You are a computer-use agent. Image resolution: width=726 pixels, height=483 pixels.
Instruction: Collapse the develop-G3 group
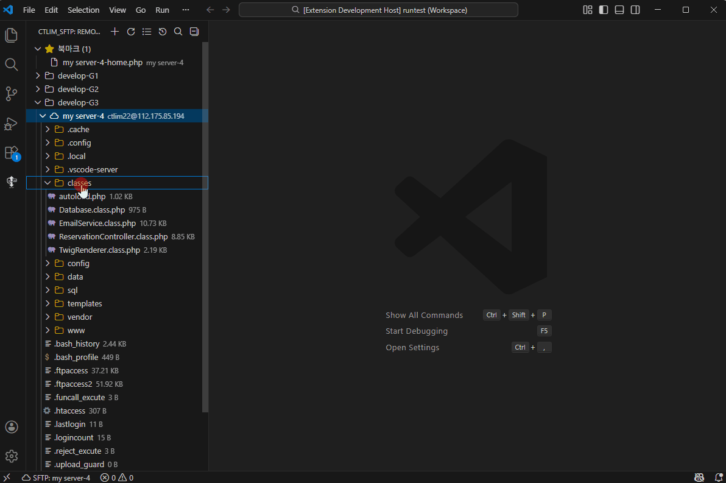click(117, 102)
